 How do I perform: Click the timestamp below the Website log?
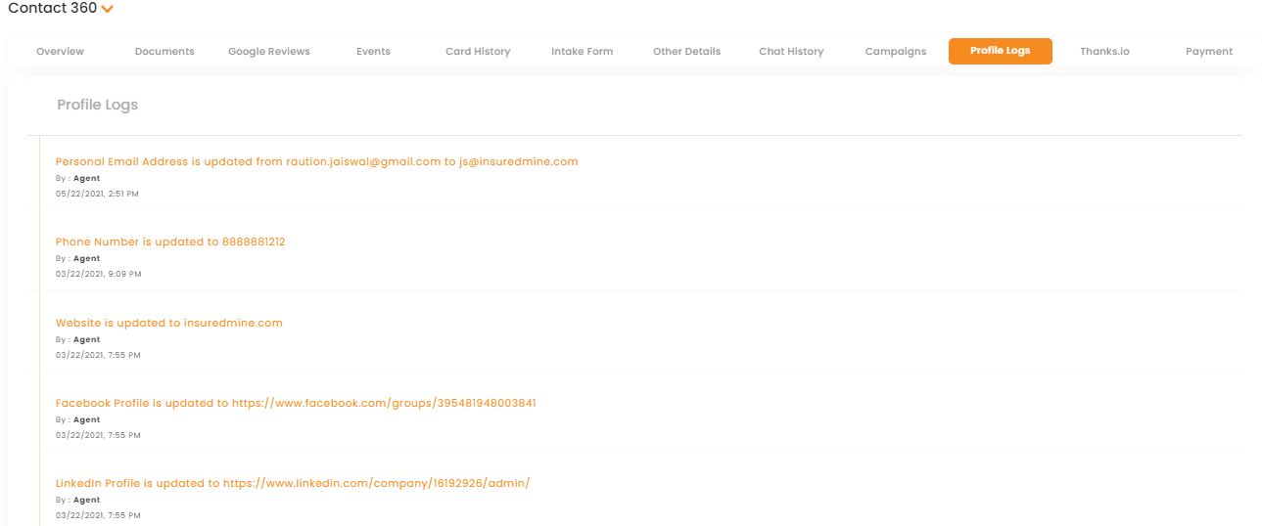click(x=98, y=355)
